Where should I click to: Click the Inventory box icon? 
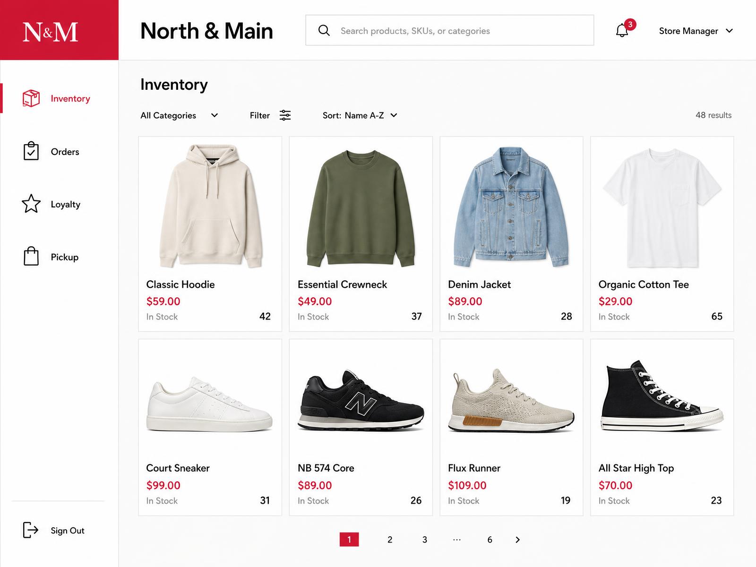click(x=31, y=98)
